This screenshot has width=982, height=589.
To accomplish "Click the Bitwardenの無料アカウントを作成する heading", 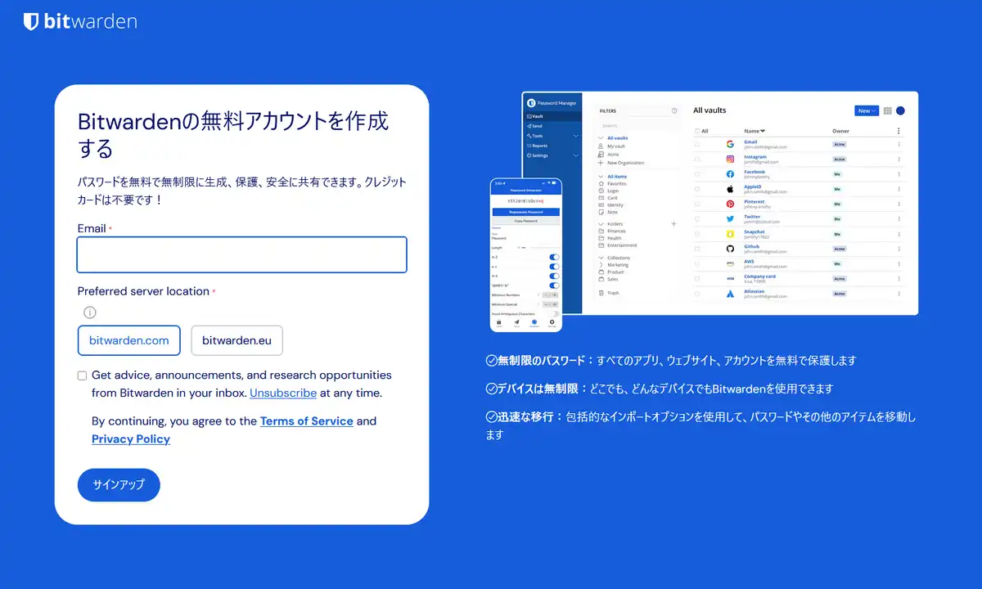I will [233, 135].
